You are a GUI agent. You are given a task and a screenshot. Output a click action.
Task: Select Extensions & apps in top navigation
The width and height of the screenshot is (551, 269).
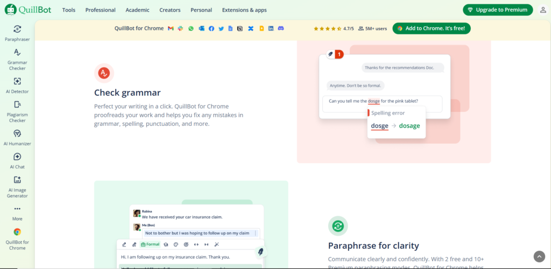244,10
